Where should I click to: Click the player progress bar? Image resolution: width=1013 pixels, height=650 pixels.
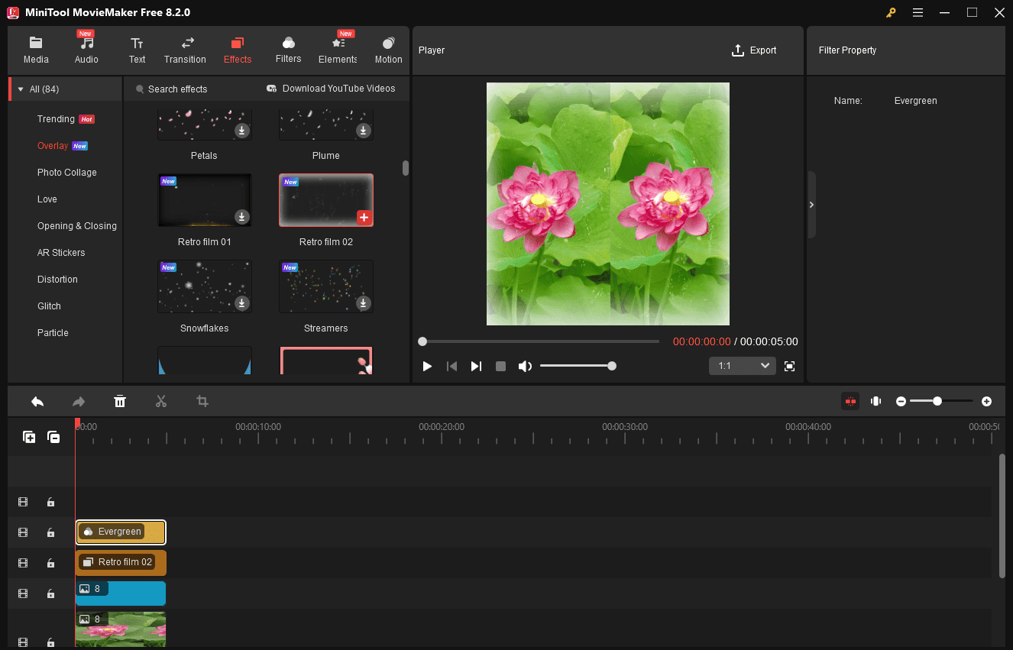point(539,341)
